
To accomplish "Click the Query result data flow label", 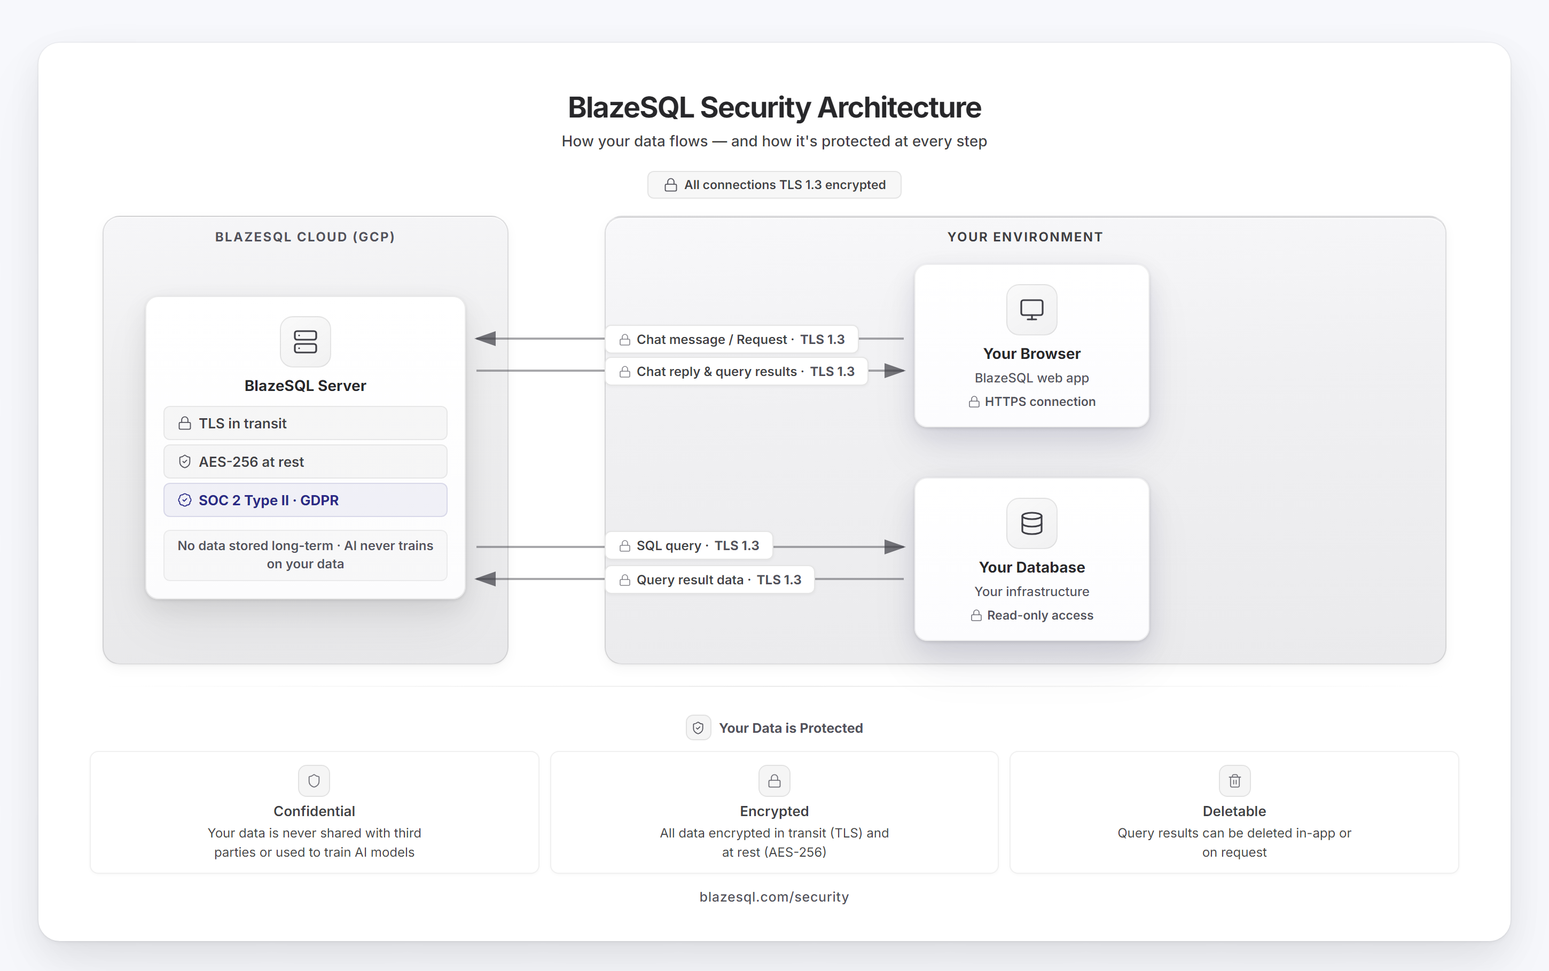I will coord(710,580).
